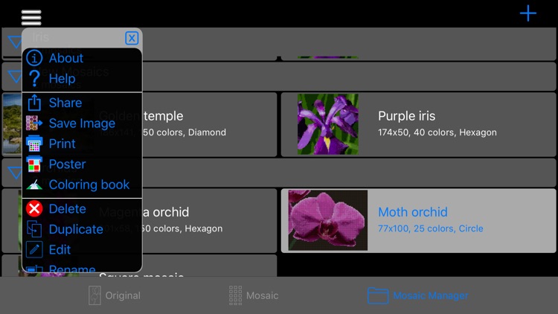Open the Help menu entry
The height and width of the screenshot is (314, 558).
(62, 78)
